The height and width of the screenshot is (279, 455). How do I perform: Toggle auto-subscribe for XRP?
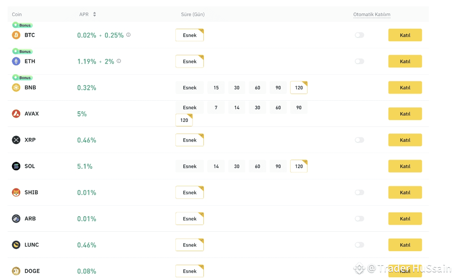359,140
